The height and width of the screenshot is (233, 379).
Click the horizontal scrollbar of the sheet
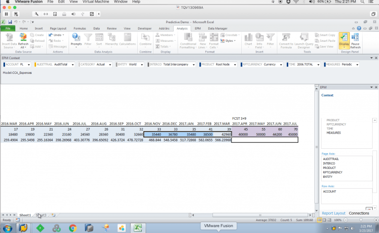coord(260,215)
